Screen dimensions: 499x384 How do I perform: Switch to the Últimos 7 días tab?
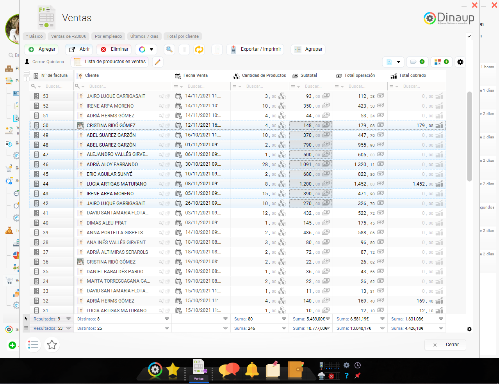coord(144,36)
